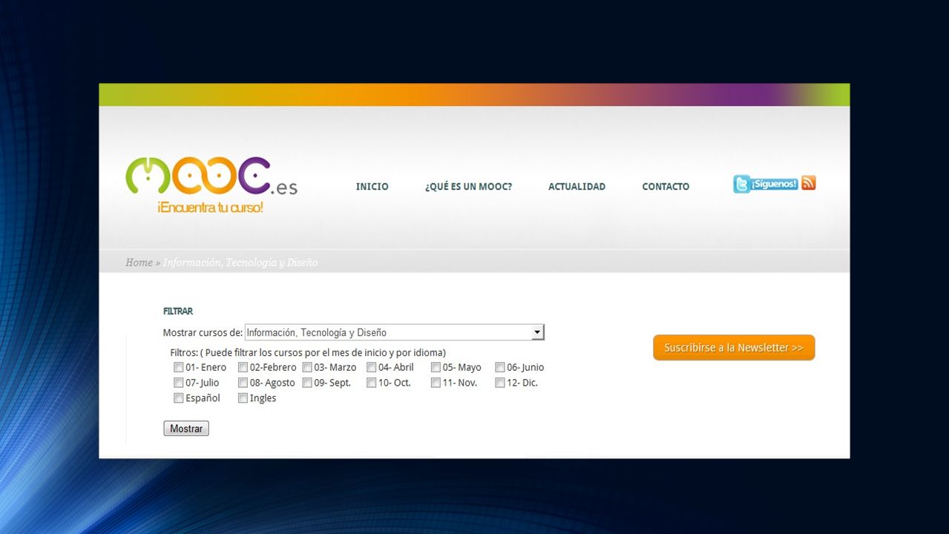Expand the Mostrar cursos de dropdown arrow

[538, 333]
